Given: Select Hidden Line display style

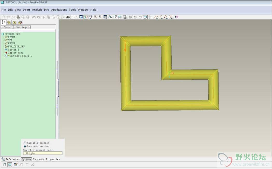Looking at the screenshot, I should tap(135, 17).
